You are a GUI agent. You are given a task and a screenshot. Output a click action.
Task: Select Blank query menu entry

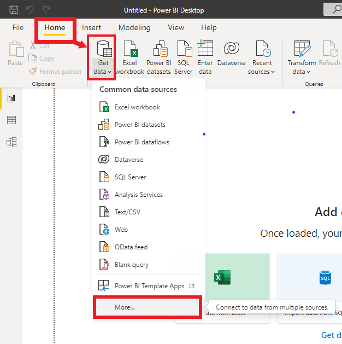pos(149,265)
